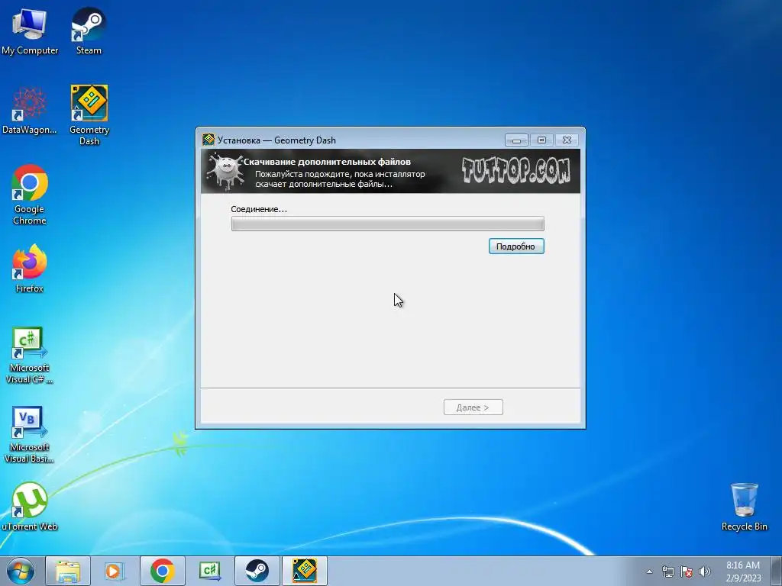Click the installer maximize button
Screen dimensions: 782x586
coord(541,140)
